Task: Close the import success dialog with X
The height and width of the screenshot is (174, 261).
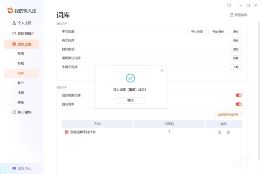Action: point(162,70)
